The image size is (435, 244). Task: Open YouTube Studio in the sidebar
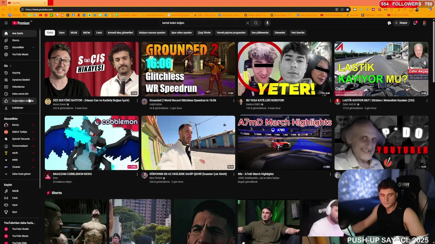(x=20, y=229)
